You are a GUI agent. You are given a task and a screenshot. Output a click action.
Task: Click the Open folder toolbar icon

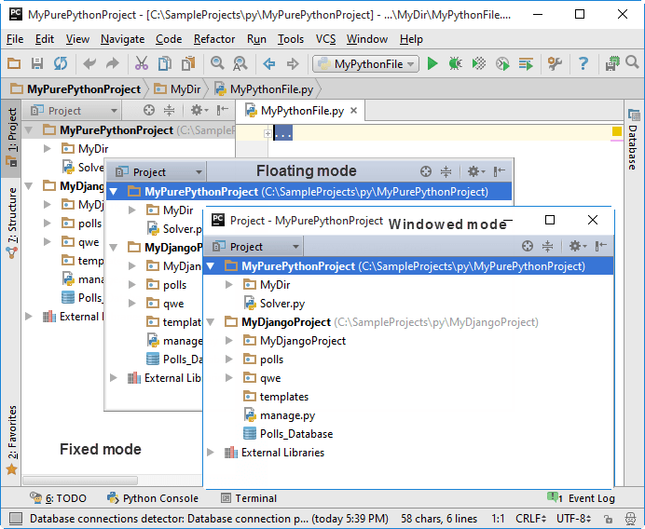[x=14, y=63]
